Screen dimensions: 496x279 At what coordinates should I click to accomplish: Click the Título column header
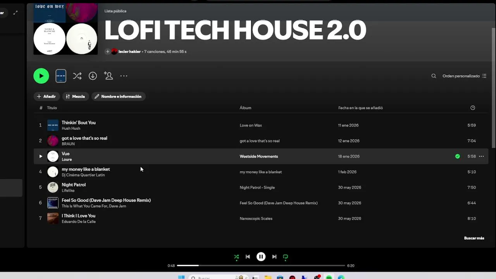pyautogui.click(x=52, y=108)
